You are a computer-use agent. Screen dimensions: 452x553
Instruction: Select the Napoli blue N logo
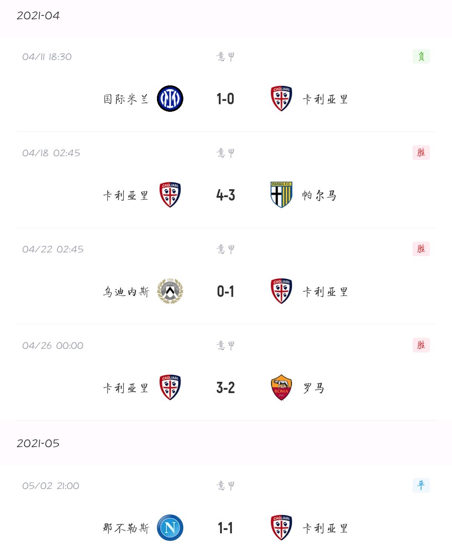coord(170,527)
